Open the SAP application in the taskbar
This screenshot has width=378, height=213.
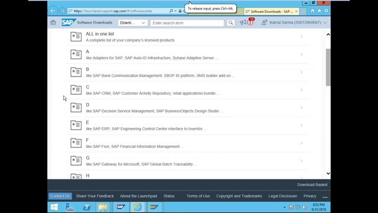[x=120, y=207]
